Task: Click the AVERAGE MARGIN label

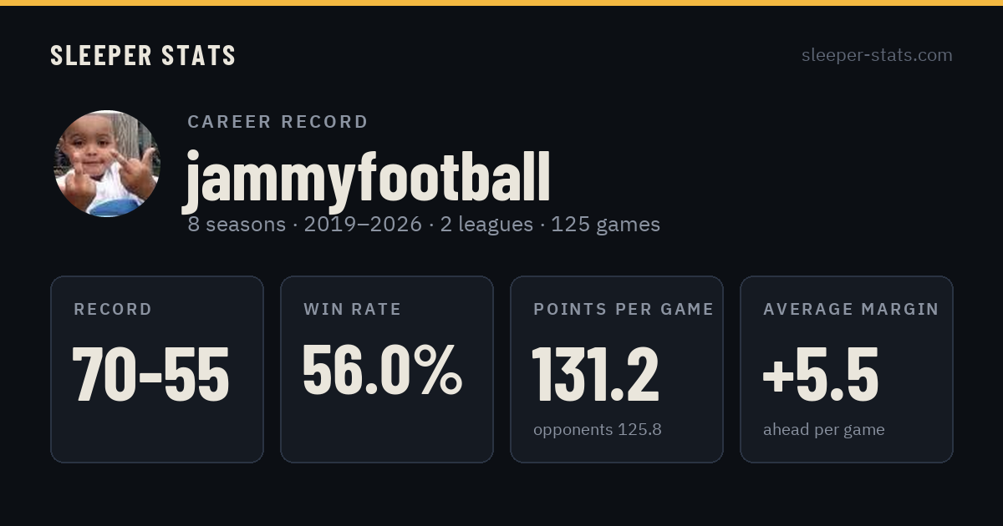Action: (851, 309)
